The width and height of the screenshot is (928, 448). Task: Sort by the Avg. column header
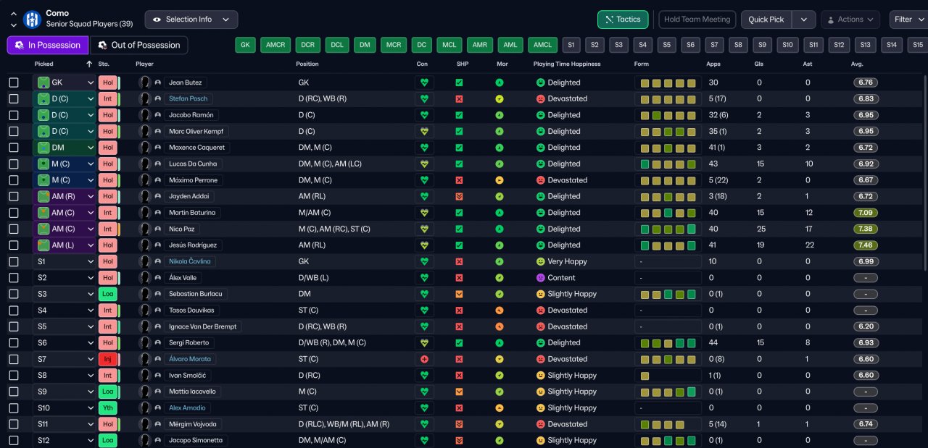tap(857, 64)
